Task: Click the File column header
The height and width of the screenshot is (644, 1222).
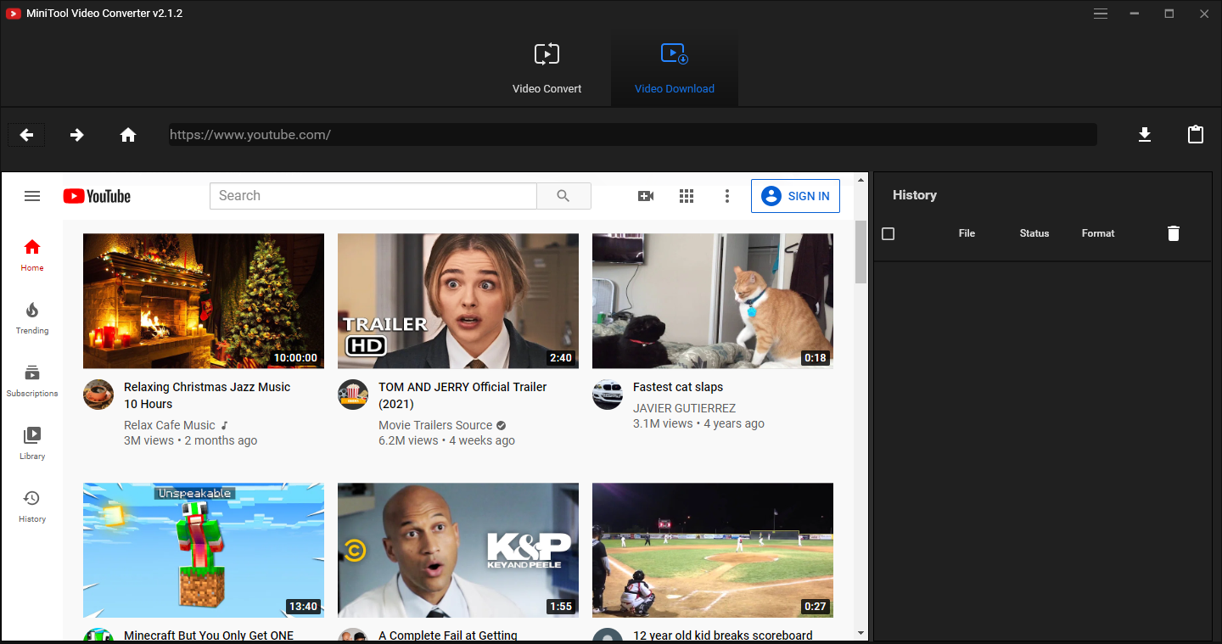Action: [967, 233]
